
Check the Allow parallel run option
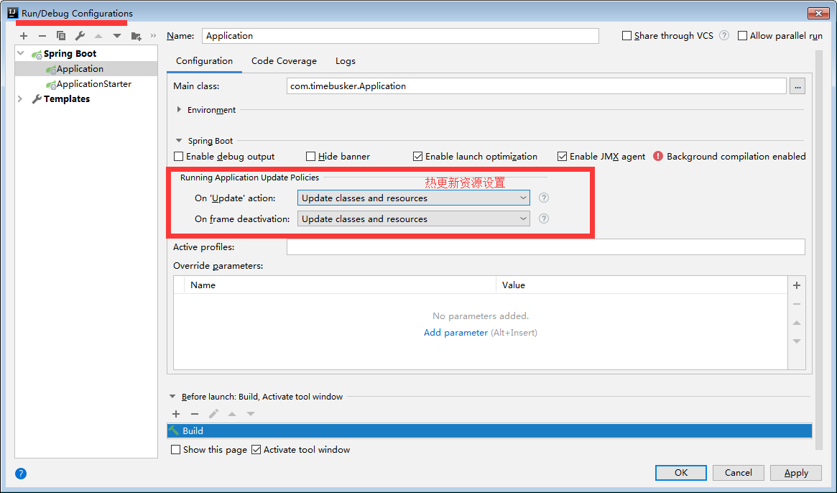point(743,36)
